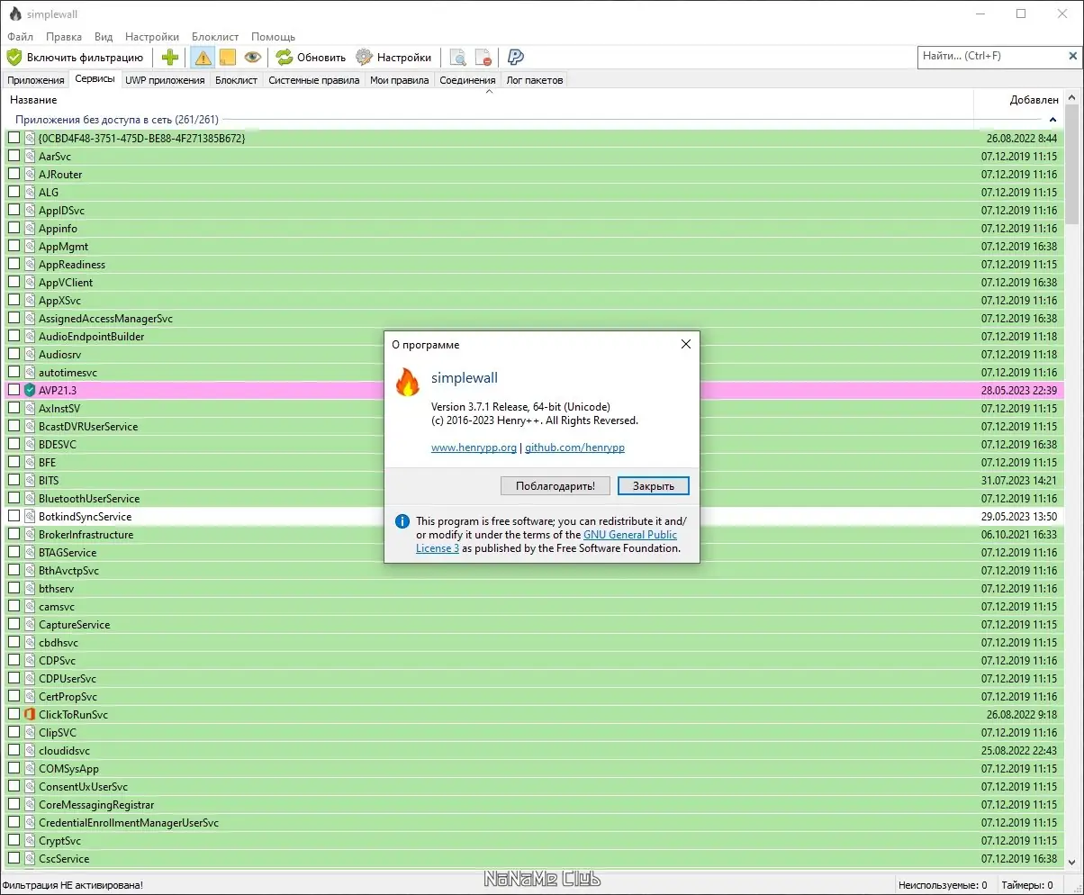Check the BotkindSyncService checkbox
This screenshot has height=895, width=1084.
(x=14, y=516)
